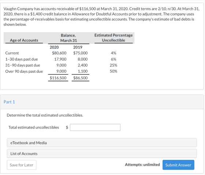Click the 25% uncollectible percentage
The image size is (205, 175).
pos(113,65)
